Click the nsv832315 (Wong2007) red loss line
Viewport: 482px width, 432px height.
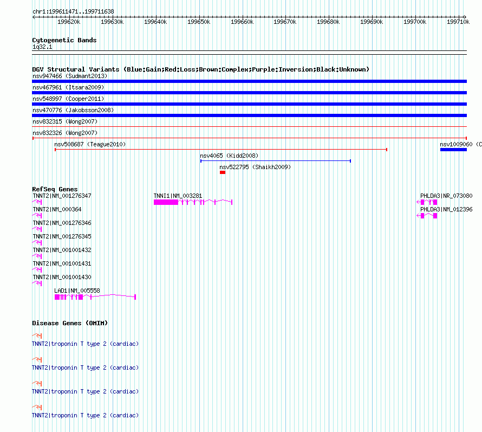pyautogui.click(x=249, y=126)
